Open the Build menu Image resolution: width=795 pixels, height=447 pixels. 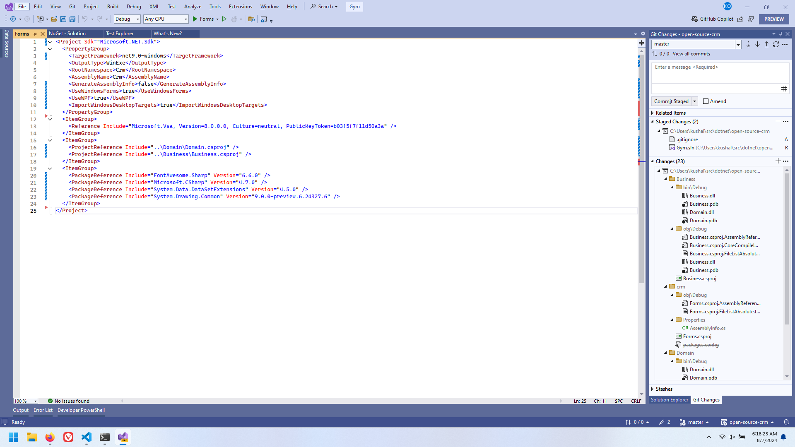pyautogui.click(x=113, y=7)
